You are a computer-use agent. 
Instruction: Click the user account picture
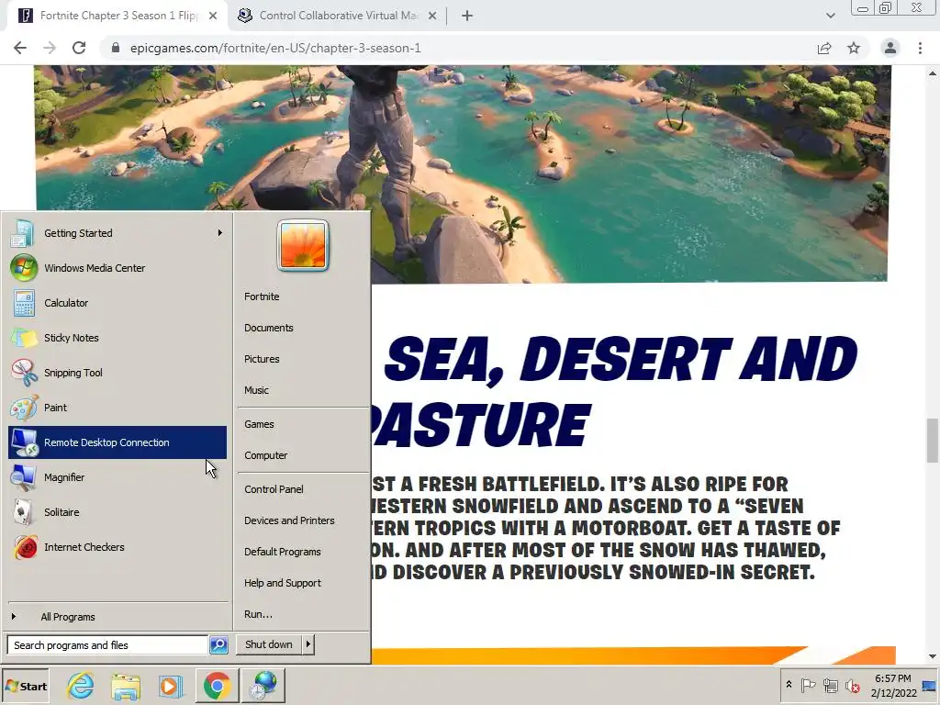303,245
